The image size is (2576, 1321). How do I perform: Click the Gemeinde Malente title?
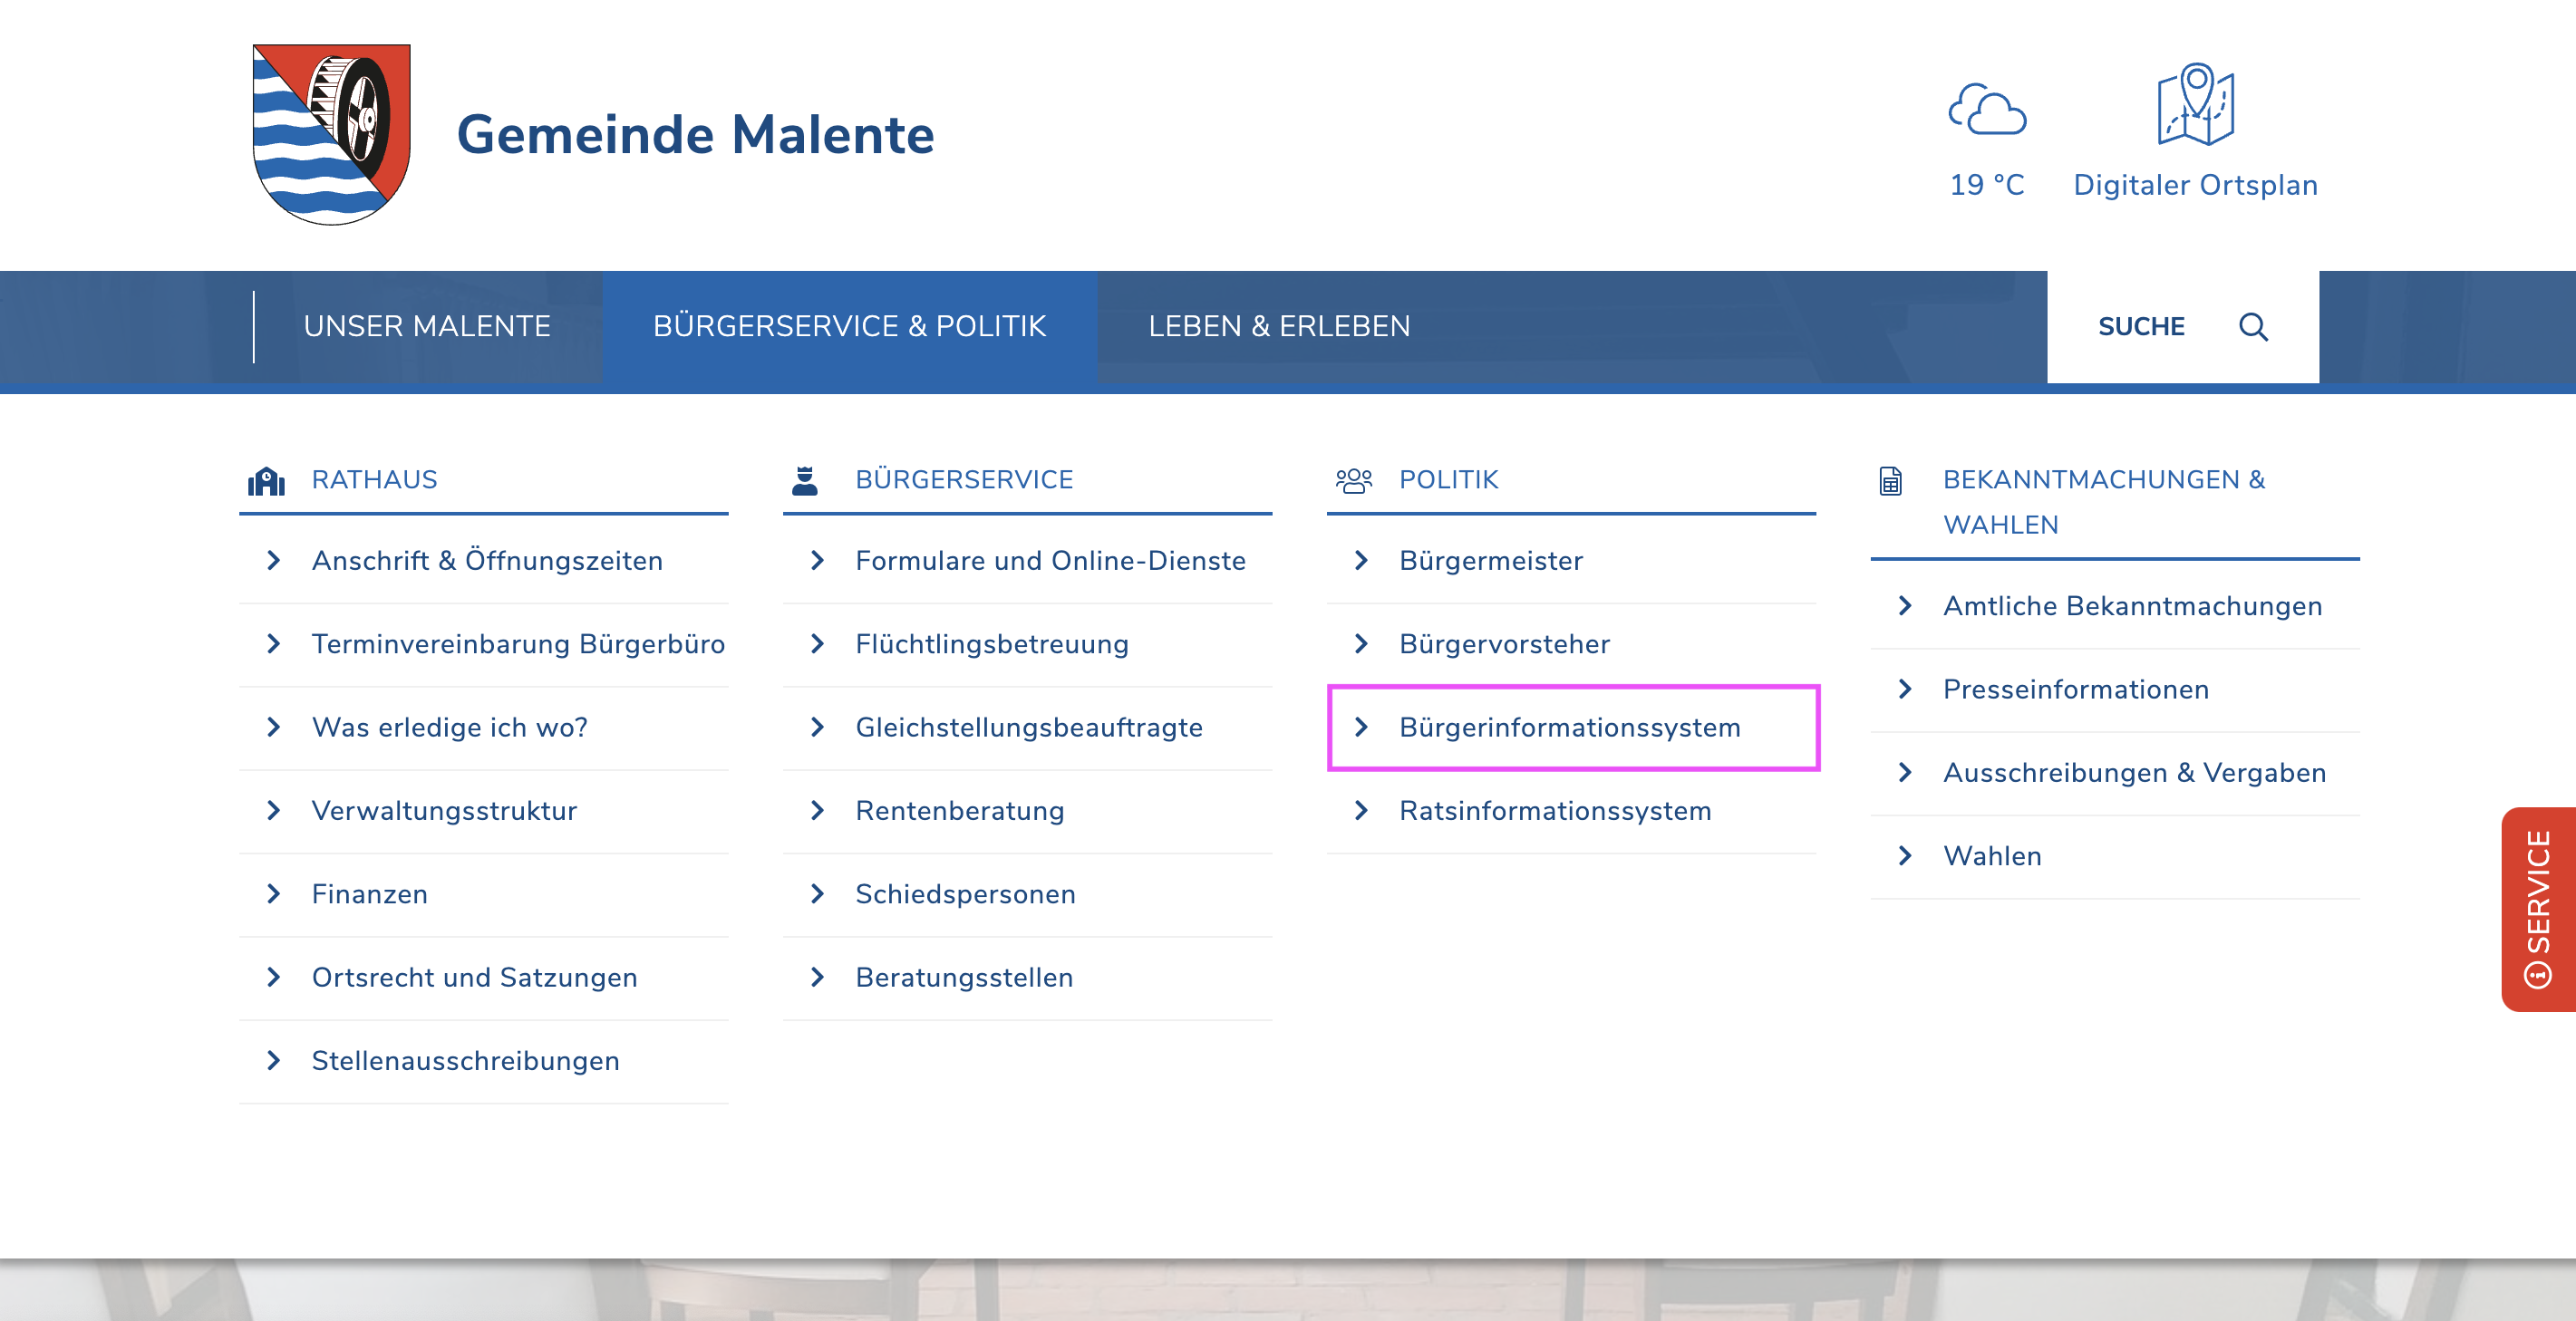695,134
